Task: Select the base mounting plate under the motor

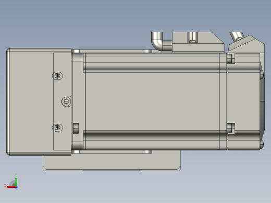Action: coord(112,161)
